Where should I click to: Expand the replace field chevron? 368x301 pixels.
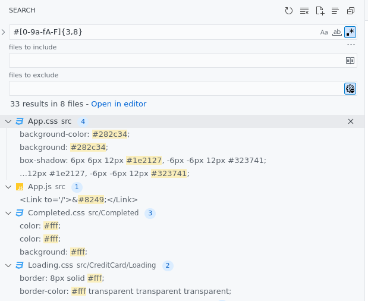pos(4,32)
